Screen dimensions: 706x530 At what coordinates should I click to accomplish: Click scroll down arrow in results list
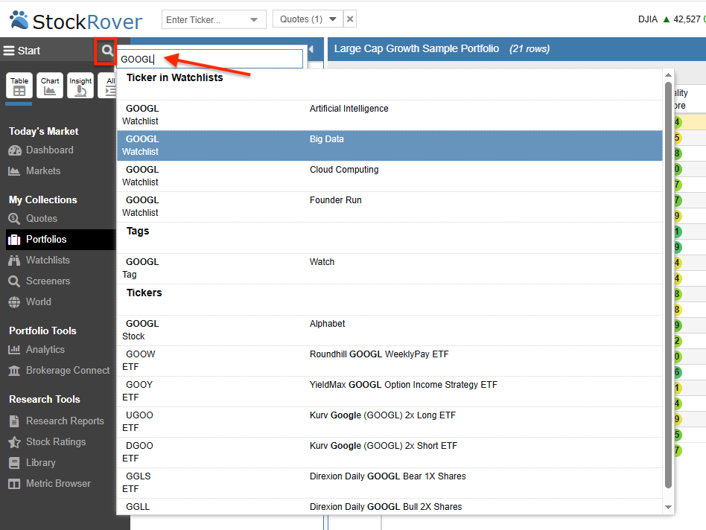[x=668, y=507]
